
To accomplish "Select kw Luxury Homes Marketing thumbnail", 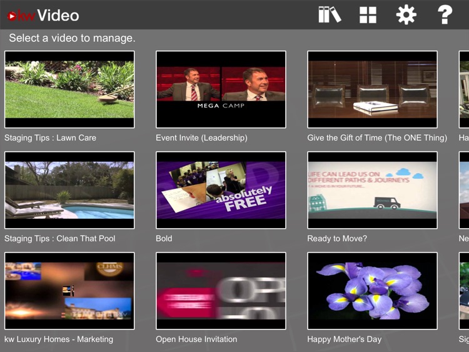I will pos(69,291).
